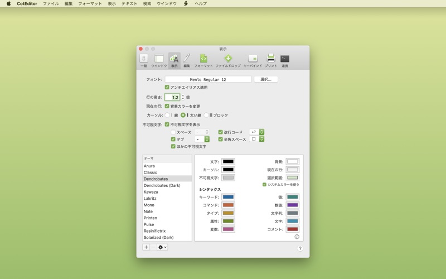Select the Classic theme

coord(167,172)
